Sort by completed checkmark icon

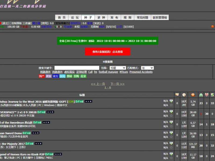pyautogui.click(x=212, y=95)
